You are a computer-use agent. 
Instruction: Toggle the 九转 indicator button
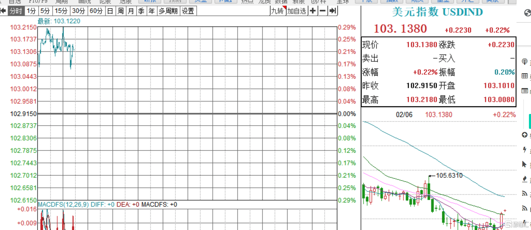click(278, 11)
